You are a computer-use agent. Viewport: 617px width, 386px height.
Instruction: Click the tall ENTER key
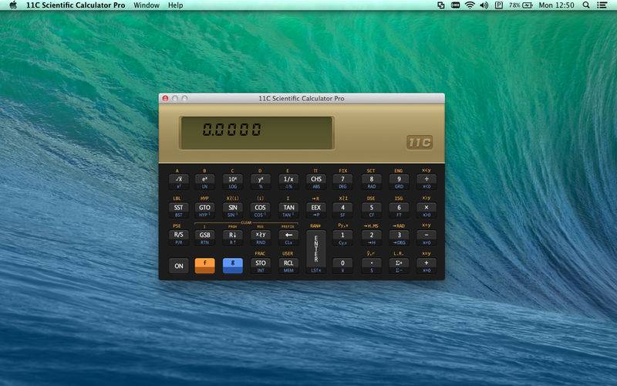click(x=316, y=252)
